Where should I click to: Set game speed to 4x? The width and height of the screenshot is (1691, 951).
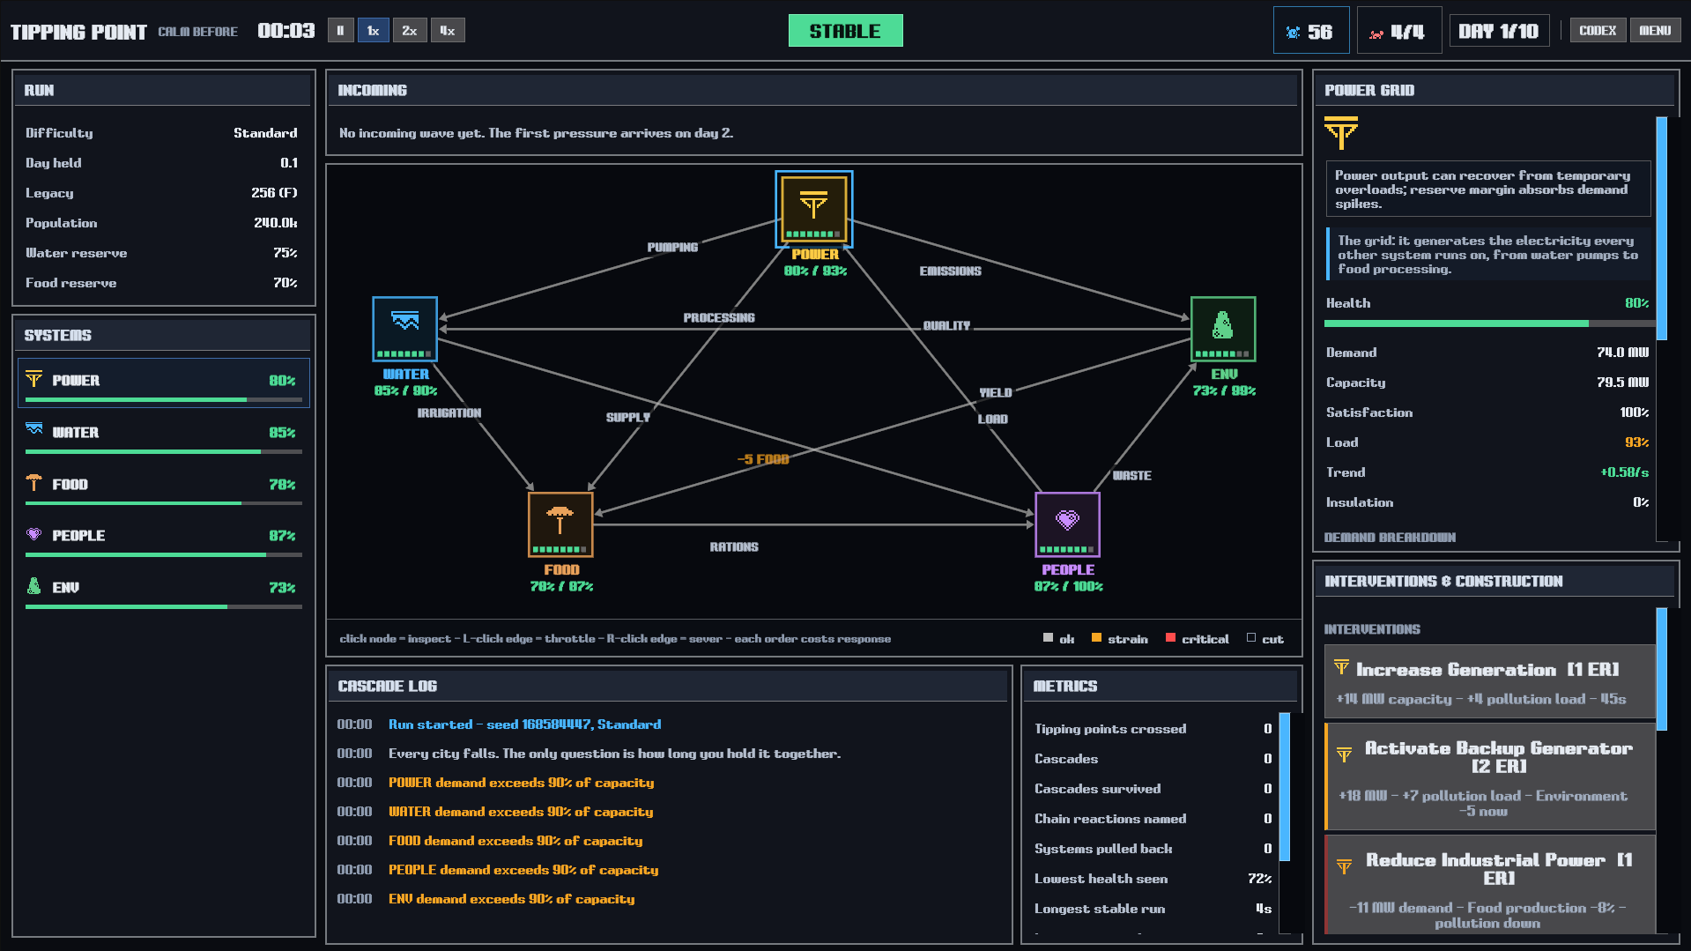pyautogui.click(x=448, y=31)
